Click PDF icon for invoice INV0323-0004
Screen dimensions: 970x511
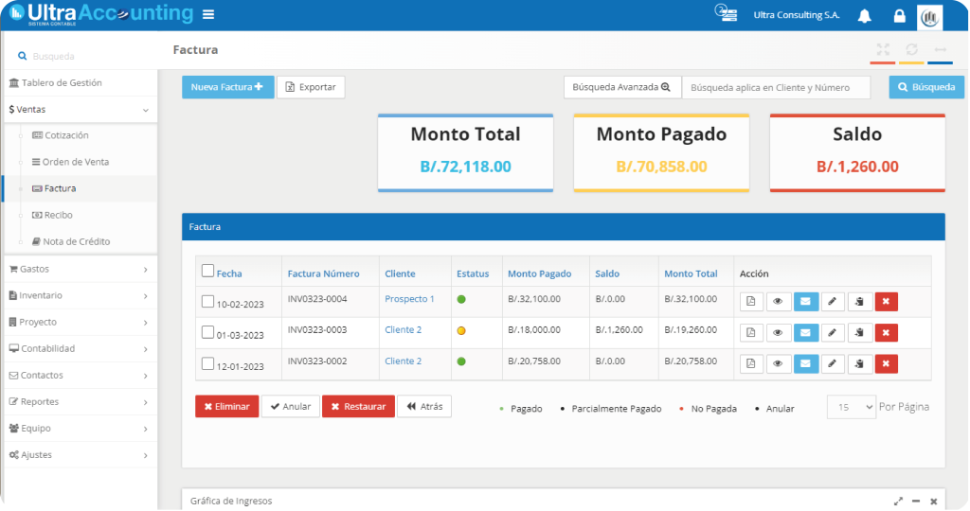pos(750,302)
